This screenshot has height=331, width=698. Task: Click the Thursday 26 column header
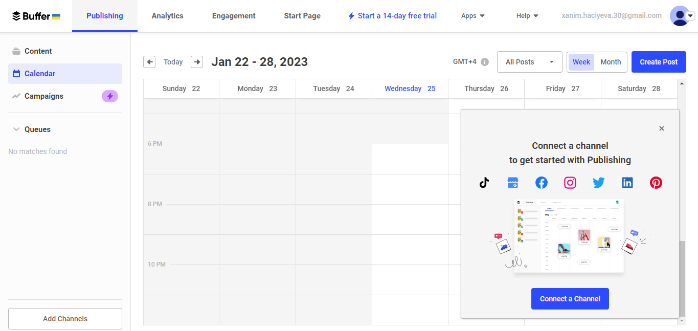point(486,89)
